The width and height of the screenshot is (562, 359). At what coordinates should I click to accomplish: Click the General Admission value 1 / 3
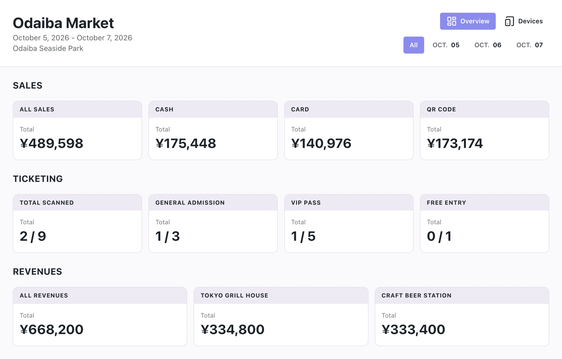(x=168, y=236)
